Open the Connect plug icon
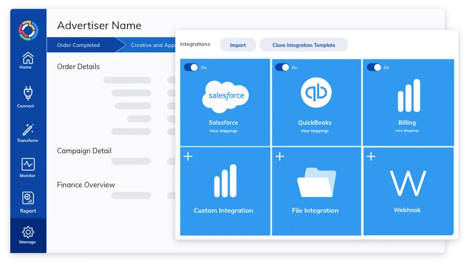Image resolution: width=469 pixels, height=265 pixels. tap(28, 93)
